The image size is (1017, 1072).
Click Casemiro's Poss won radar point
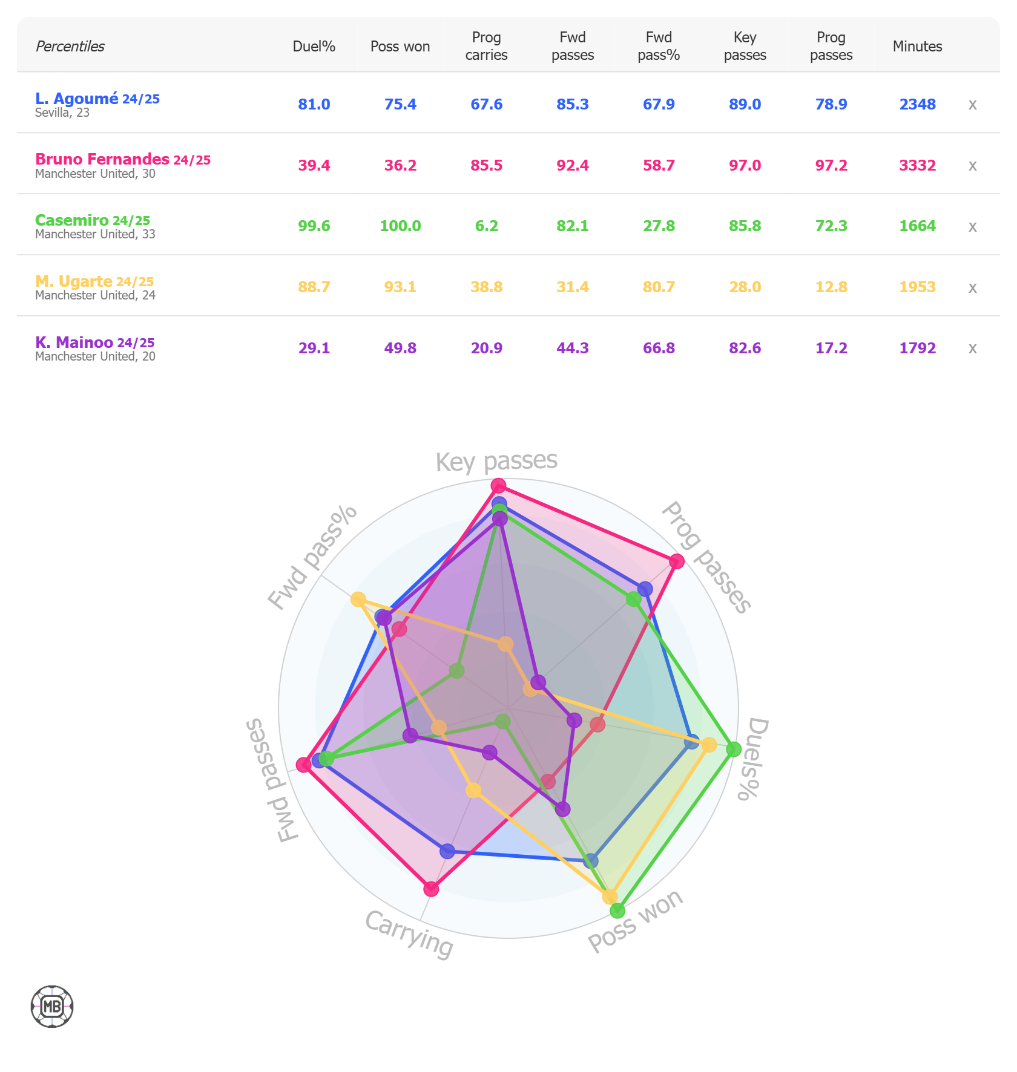pyautogui.click(x=617, y=910)
